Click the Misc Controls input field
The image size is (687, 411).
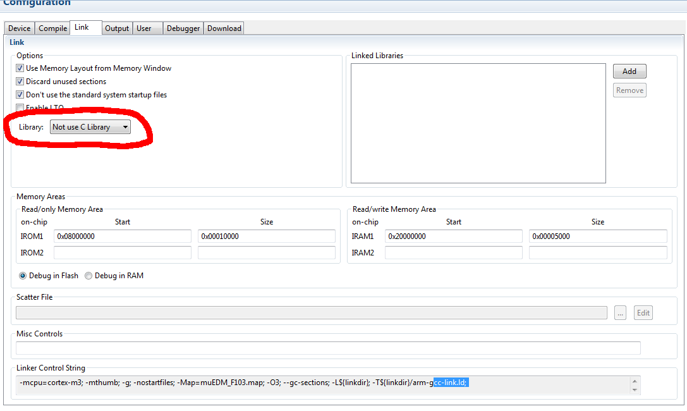(x=328, y=348)
